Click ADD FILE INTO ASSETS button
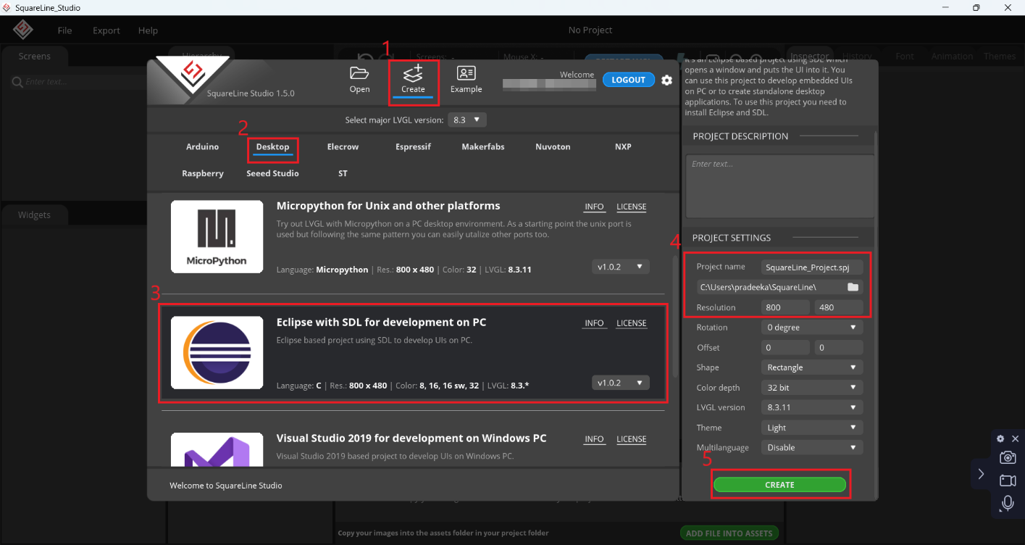The image size is (1025, 545). (729, 533)
